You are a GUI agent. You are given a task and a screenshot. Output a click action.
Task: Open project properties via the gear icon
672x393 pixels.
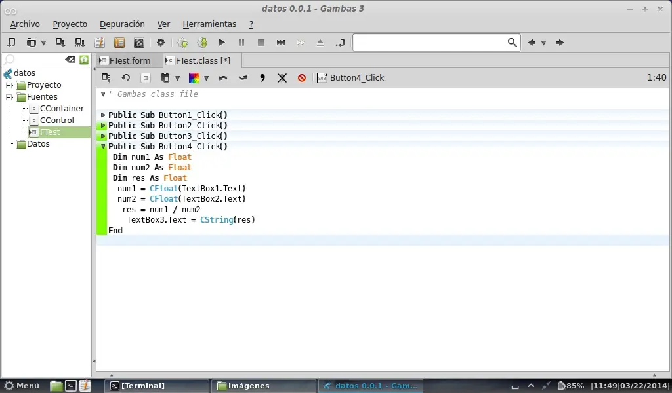pos(161,43)
